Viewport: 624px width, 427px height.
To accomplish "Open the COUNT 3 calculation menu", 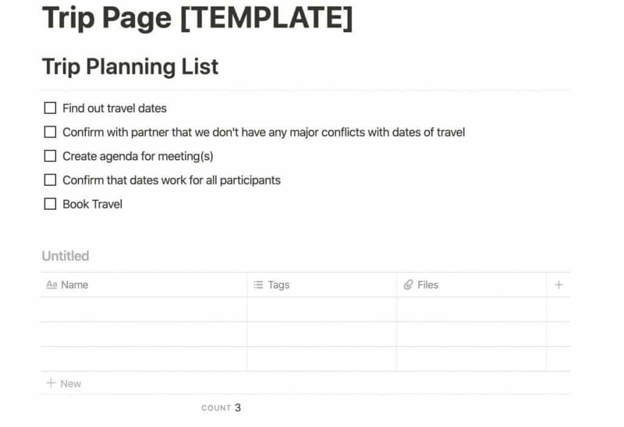I will 221,408.
